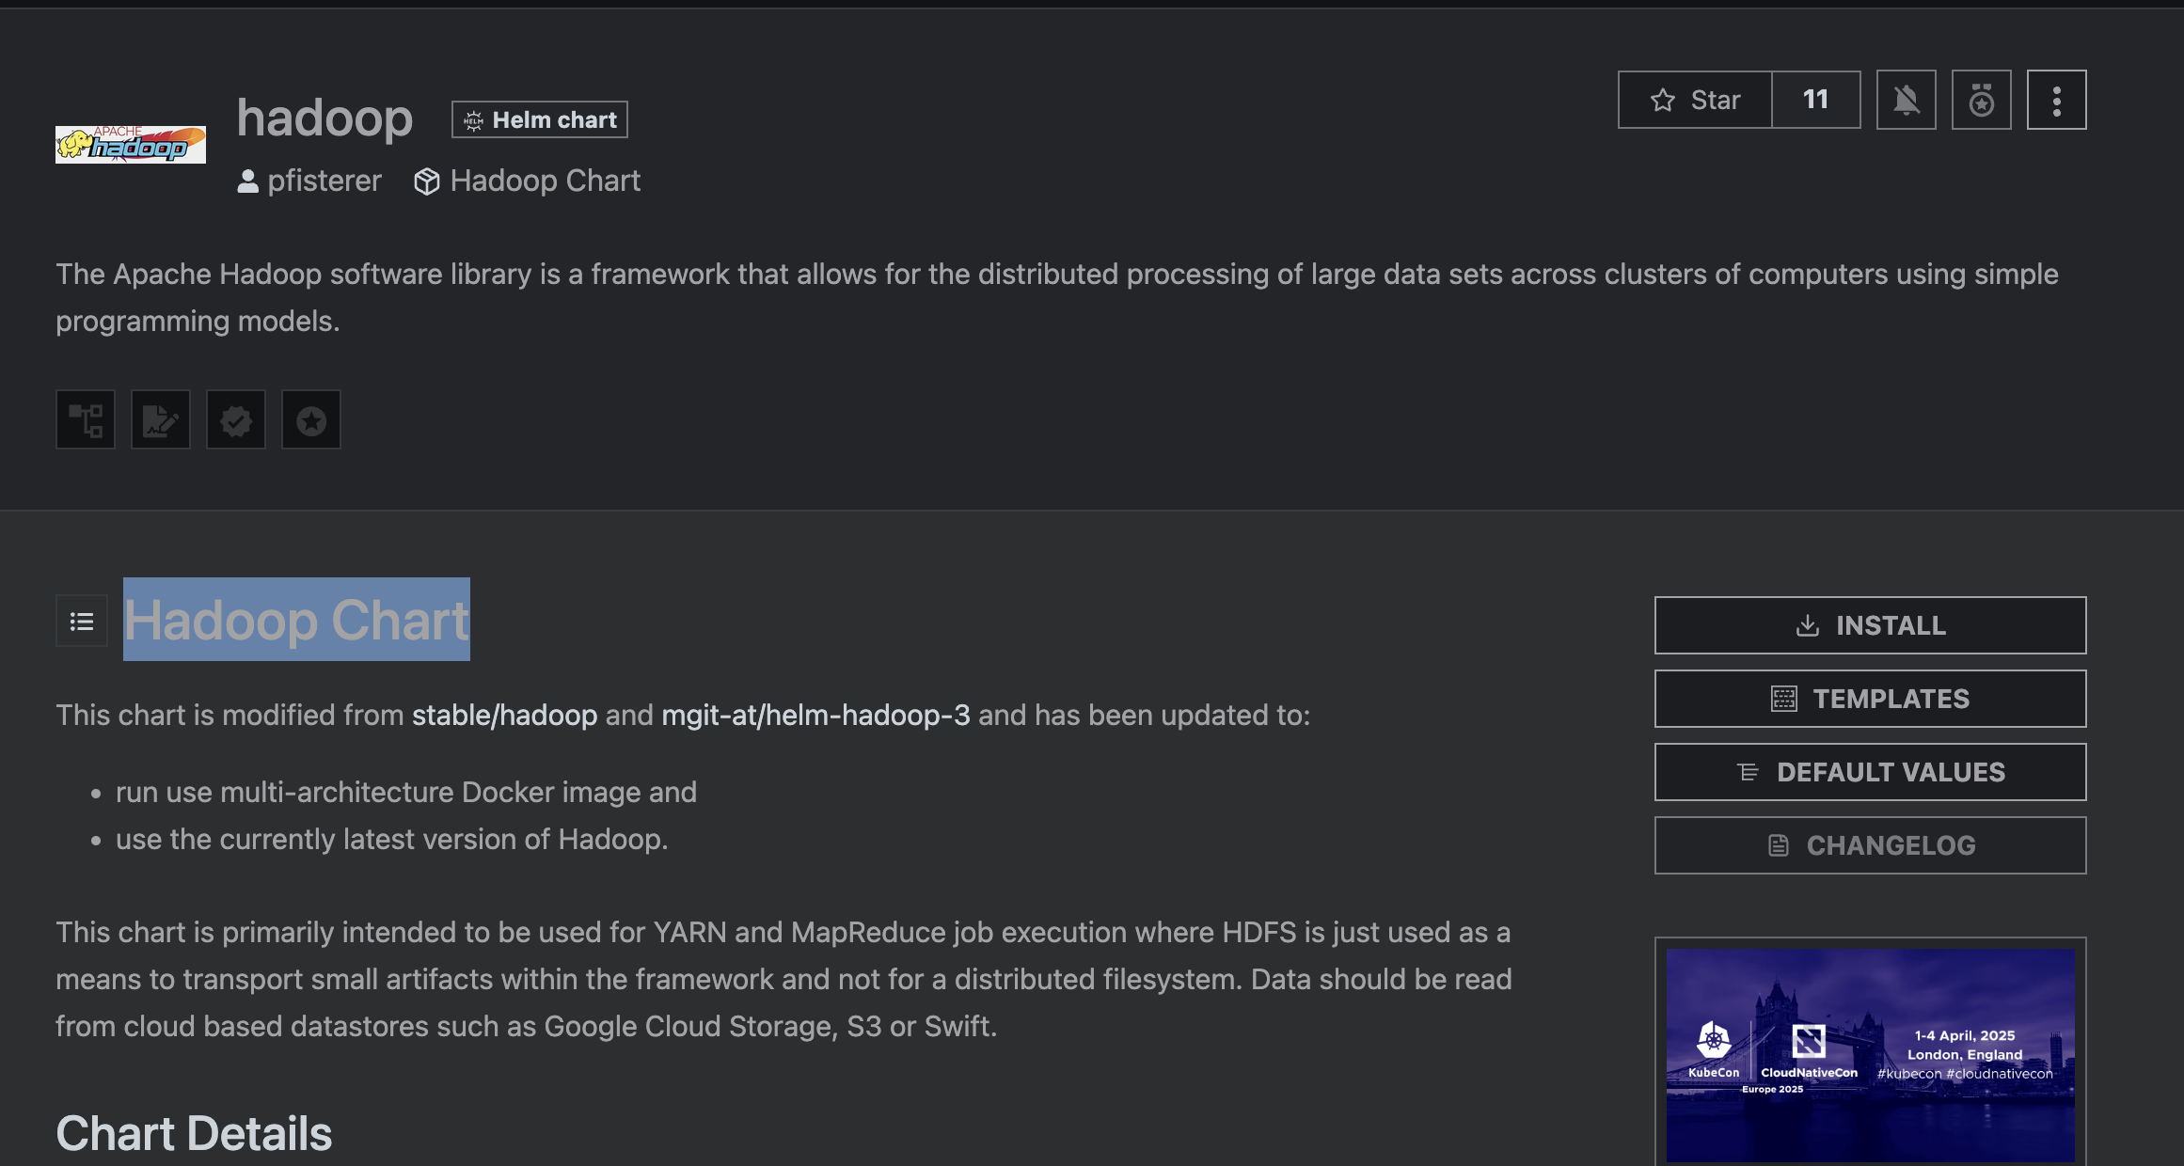Click the signed package badge icon

(x=161, y=419)
